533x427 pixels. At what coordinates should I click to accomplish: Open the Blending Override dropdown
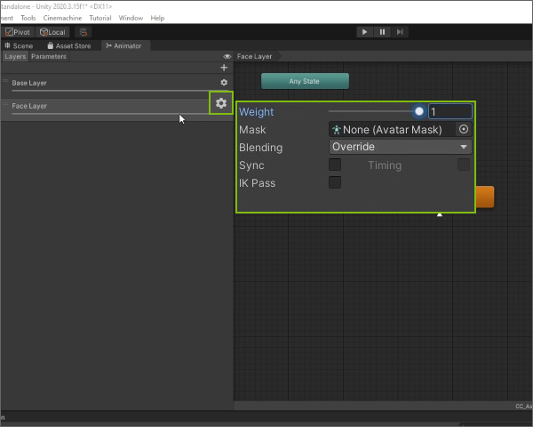[x=400, y=147]
